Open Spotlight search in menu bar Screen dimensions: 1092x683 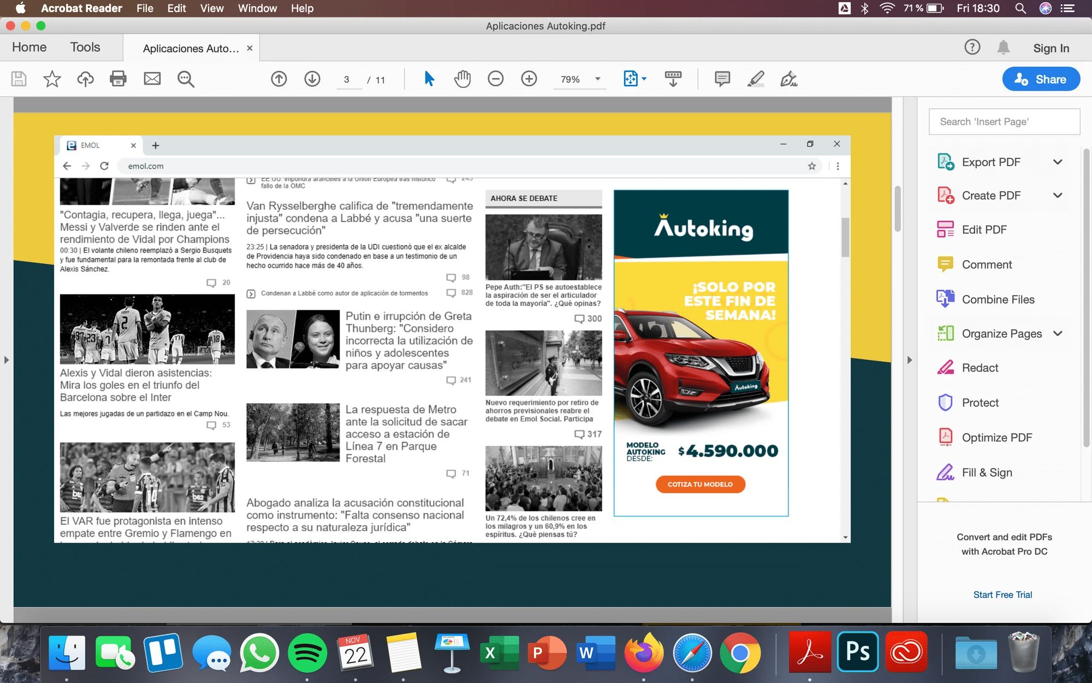pos(1020,8)
